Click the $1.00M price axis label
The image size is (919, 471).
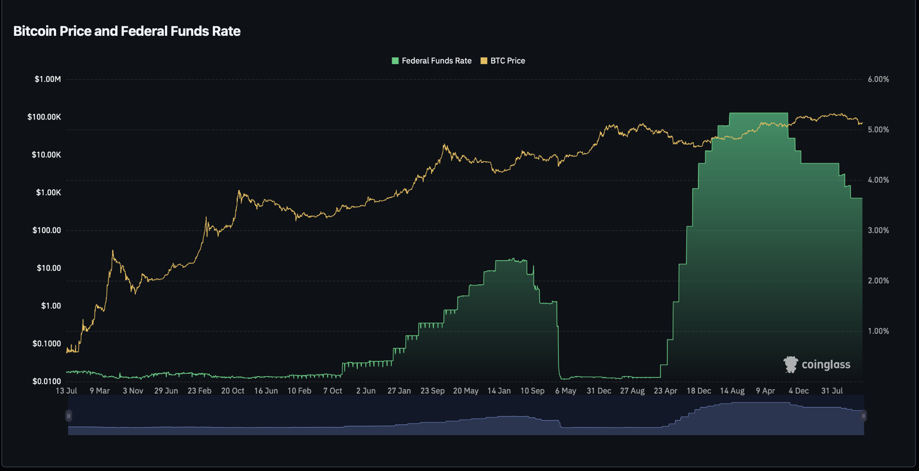(48, 79)
